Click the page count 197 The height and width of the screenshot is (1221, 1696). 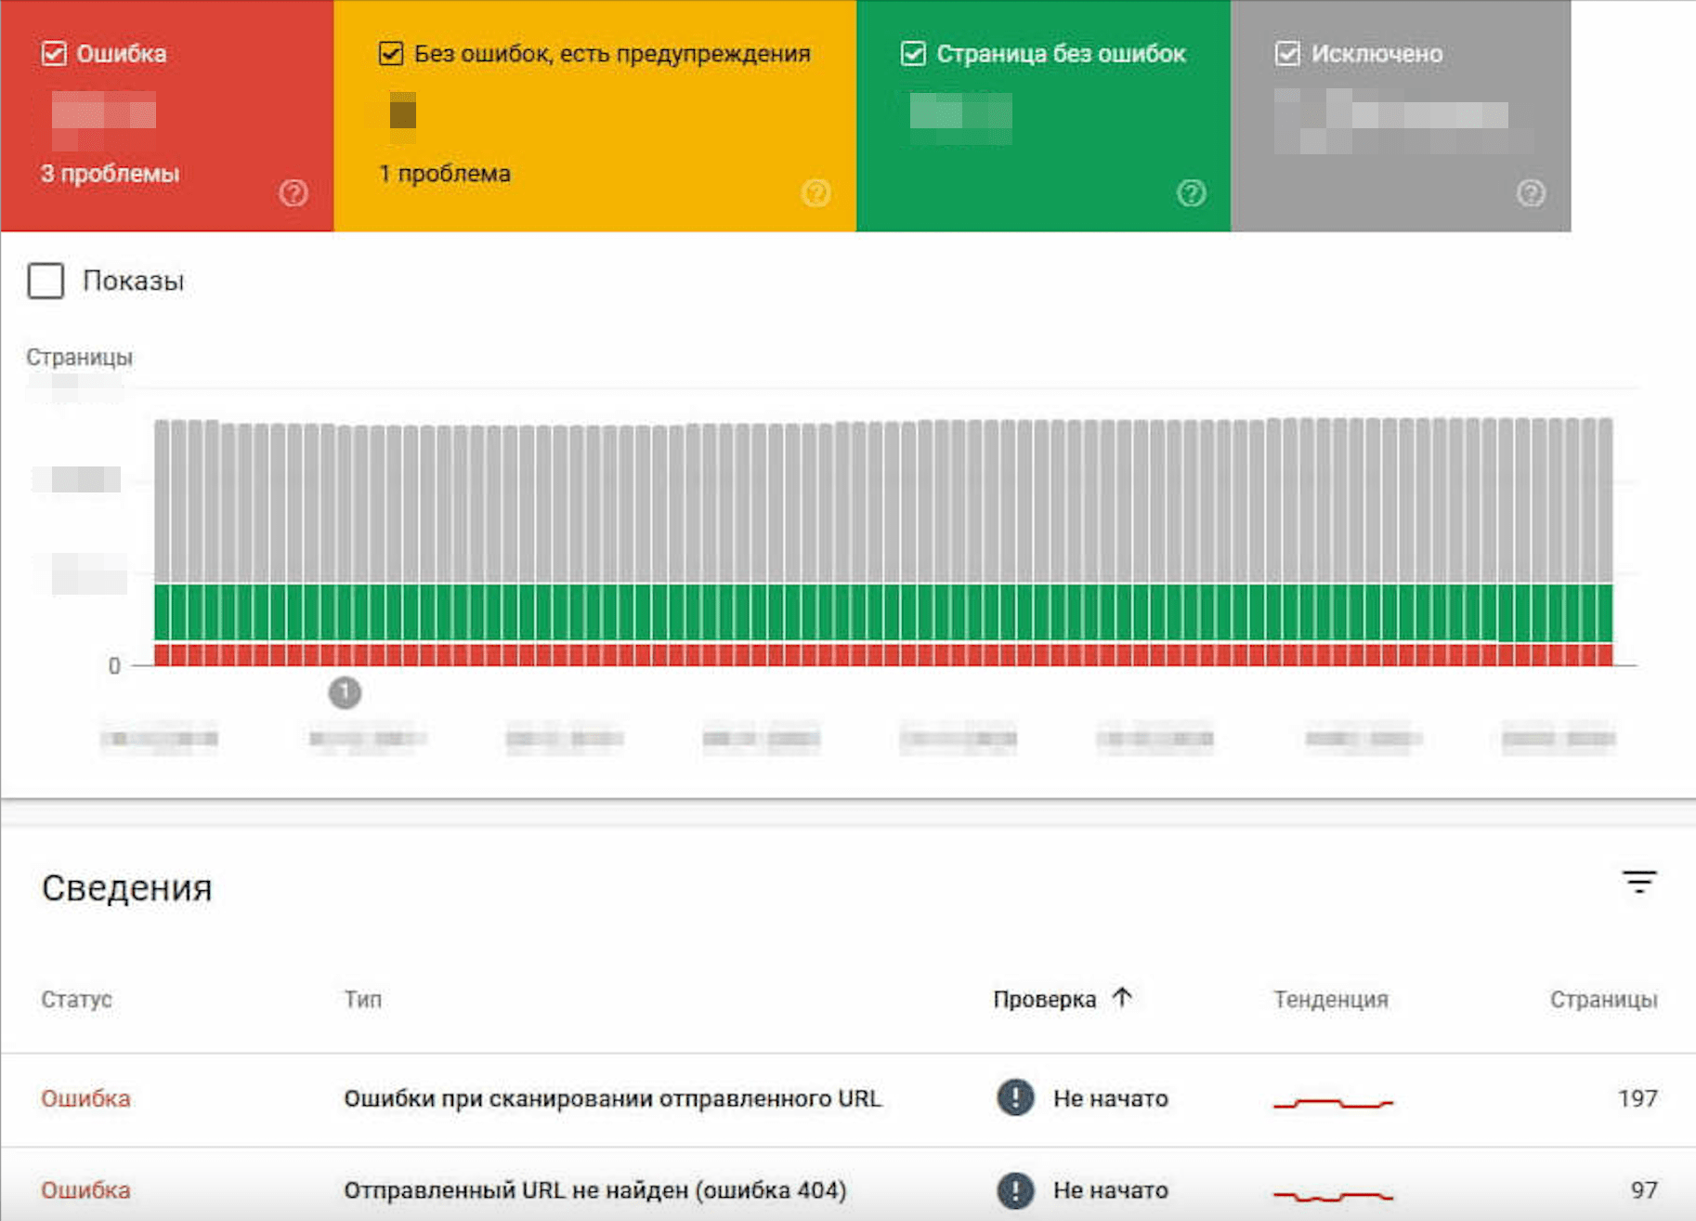tap(1637, 1098)
